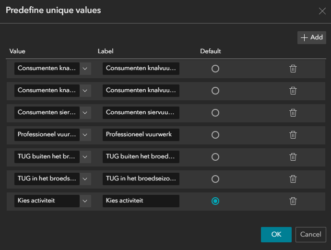The image size is (331, 250).
Task: Delete the Kies activiteit row
Action: click(293, 201)
